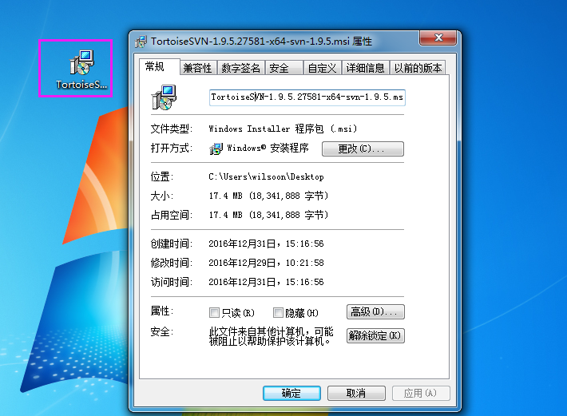
Task: Click the 更改(C)... button
Action: [363, 149]
